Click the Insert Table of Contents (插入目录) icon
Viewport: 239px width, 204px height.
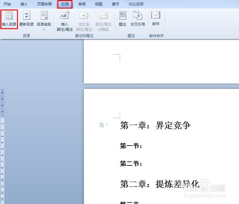click(9, 15)
